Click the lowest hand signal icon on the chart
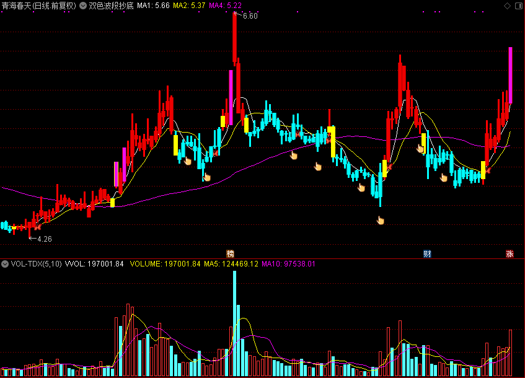 (x=381, y=220)
